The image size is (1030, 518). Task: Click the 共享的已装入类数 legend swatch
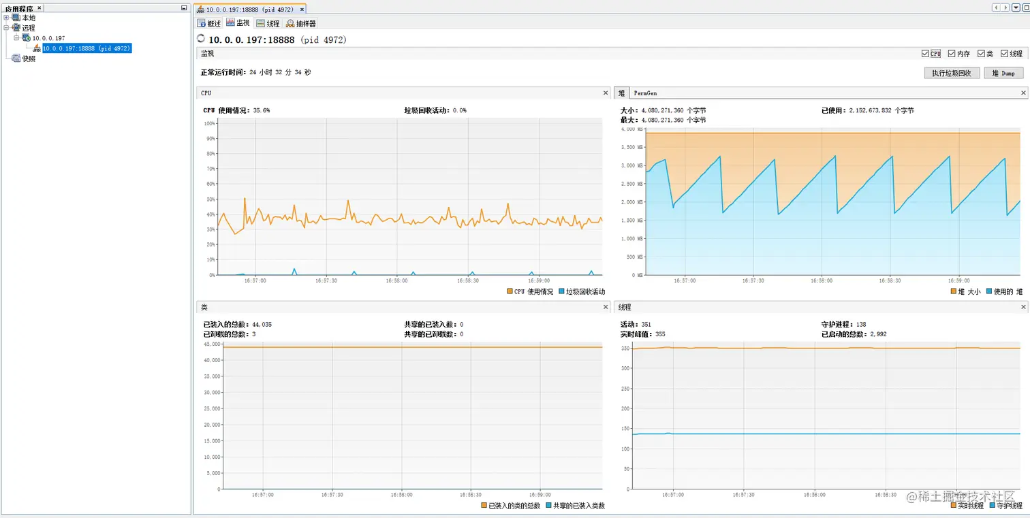[x=548, y=506]
